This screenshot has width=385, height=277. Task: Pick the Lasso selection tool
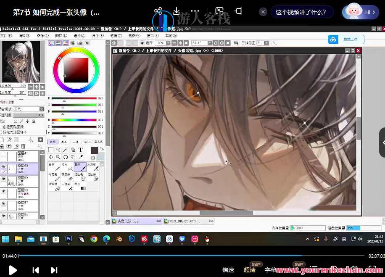click(58, 150)
